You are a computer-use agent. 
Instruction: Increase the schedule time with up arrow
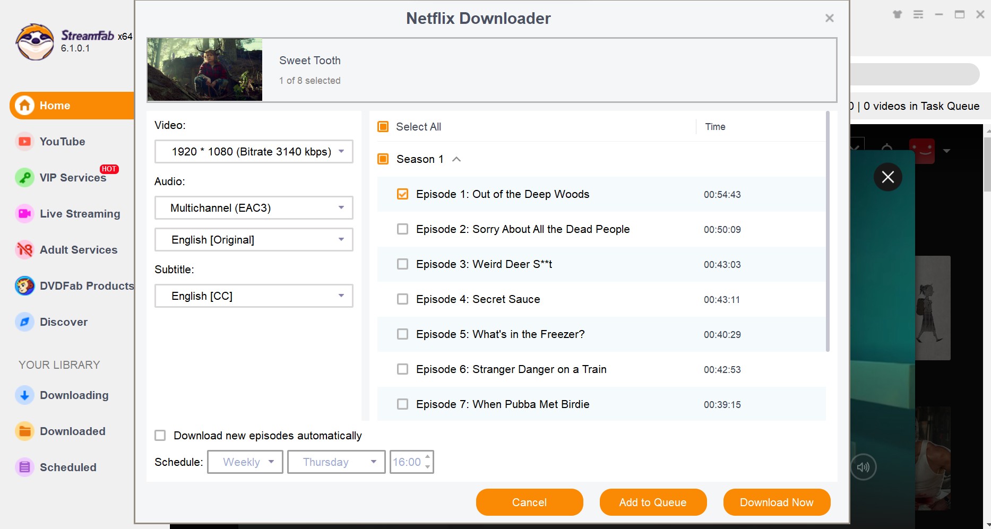[x=428, y=457]
